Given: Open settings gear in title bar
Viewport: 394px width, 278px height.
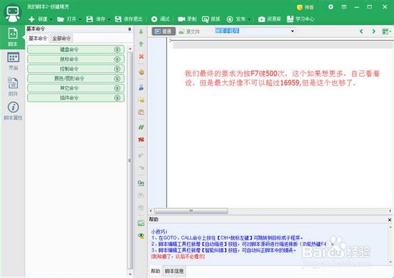Looking at the screenshot, I should pos(331,7).
